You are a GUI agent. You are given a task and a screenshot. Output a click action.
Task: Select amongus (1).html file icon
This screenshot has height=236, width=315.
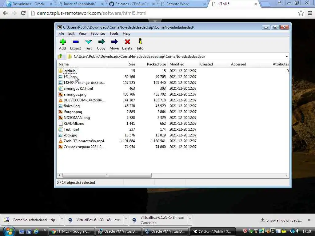(61, 88)
